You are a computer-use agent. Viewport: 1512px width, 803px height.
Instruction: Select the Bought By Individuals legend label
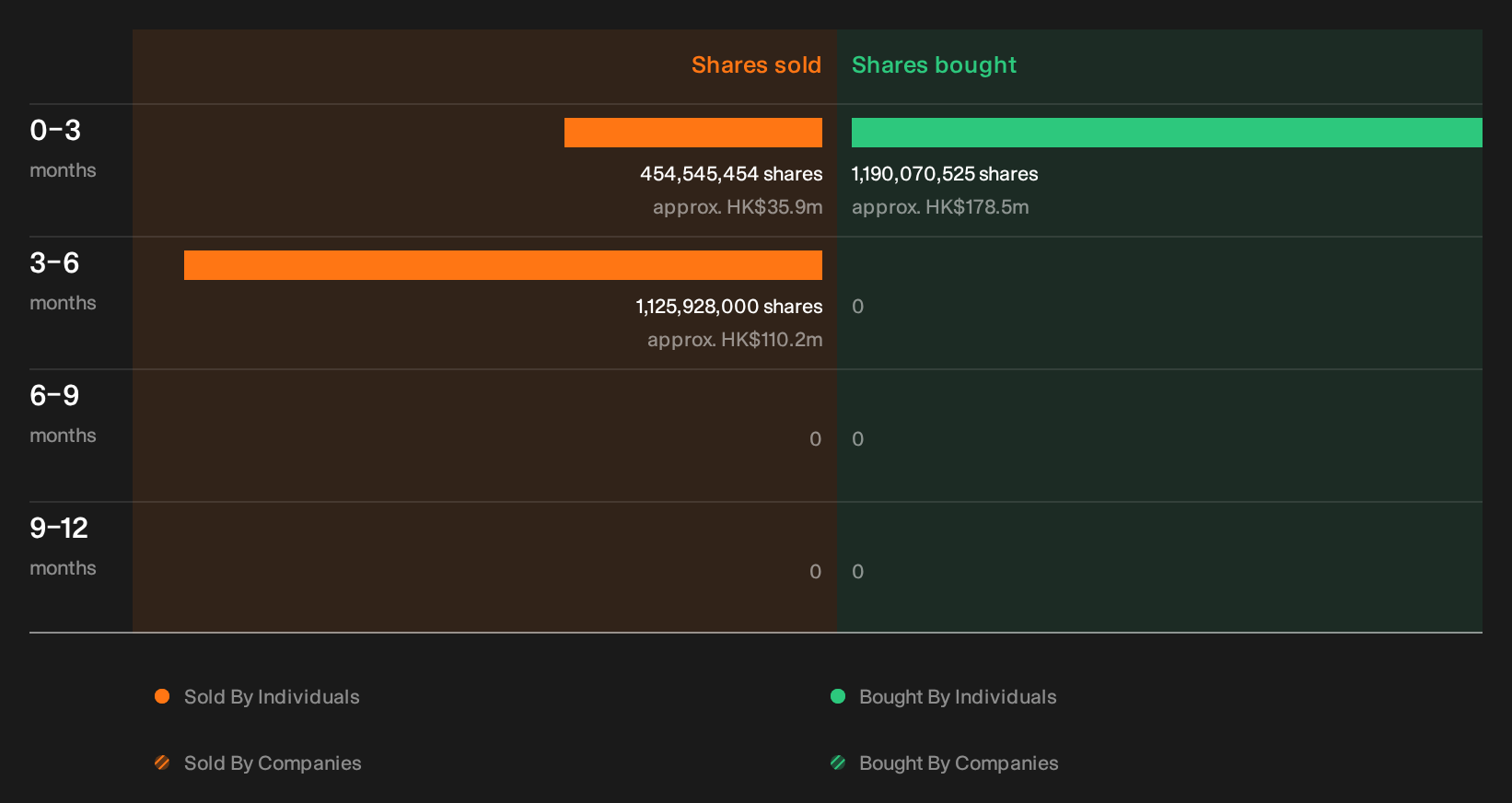point(958,697)
